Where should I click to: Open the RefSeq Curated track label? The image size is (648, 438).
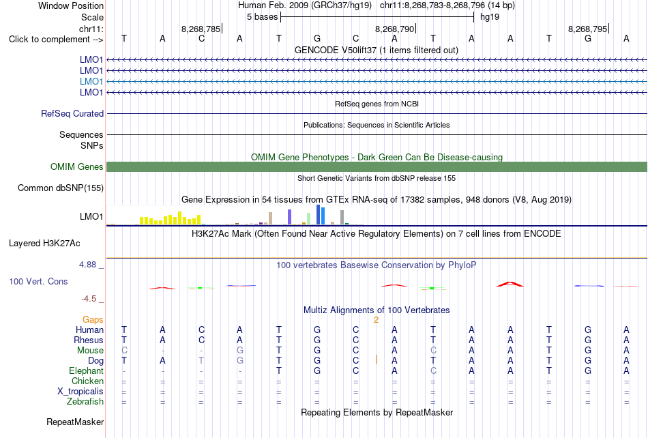72,114
